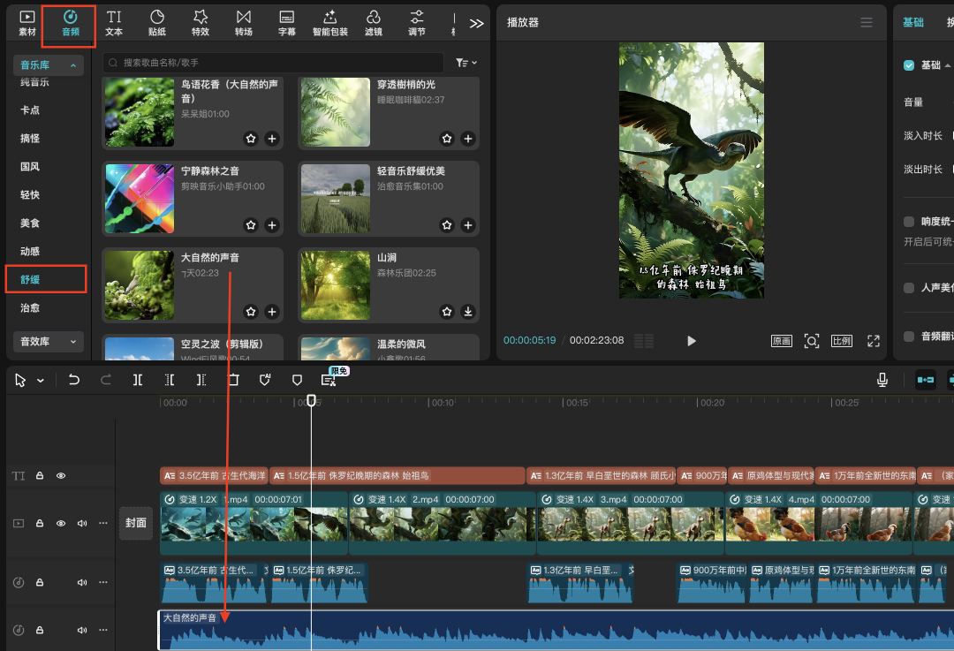The height and width of the screenshot is (651, 954).
Task: Enable the 响度统一 checkbox
Action: pyautogui.click(x=909, y=222)
